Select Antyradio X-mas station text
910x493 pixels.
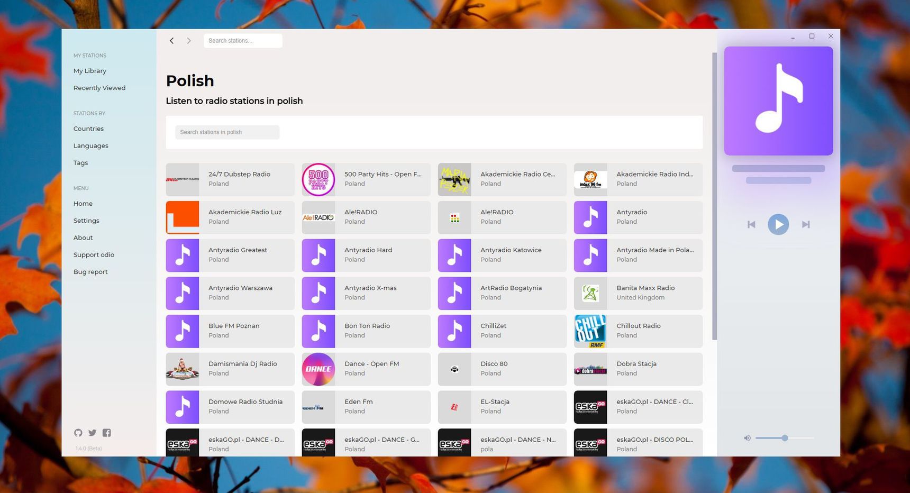[x=370, y=288]
